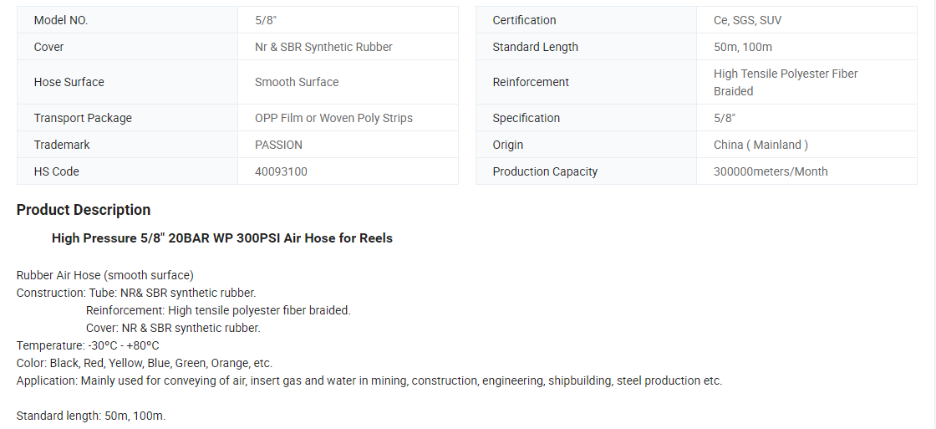
Task: Select the HS Code value 40093100
Action: (x=281, y=171)
